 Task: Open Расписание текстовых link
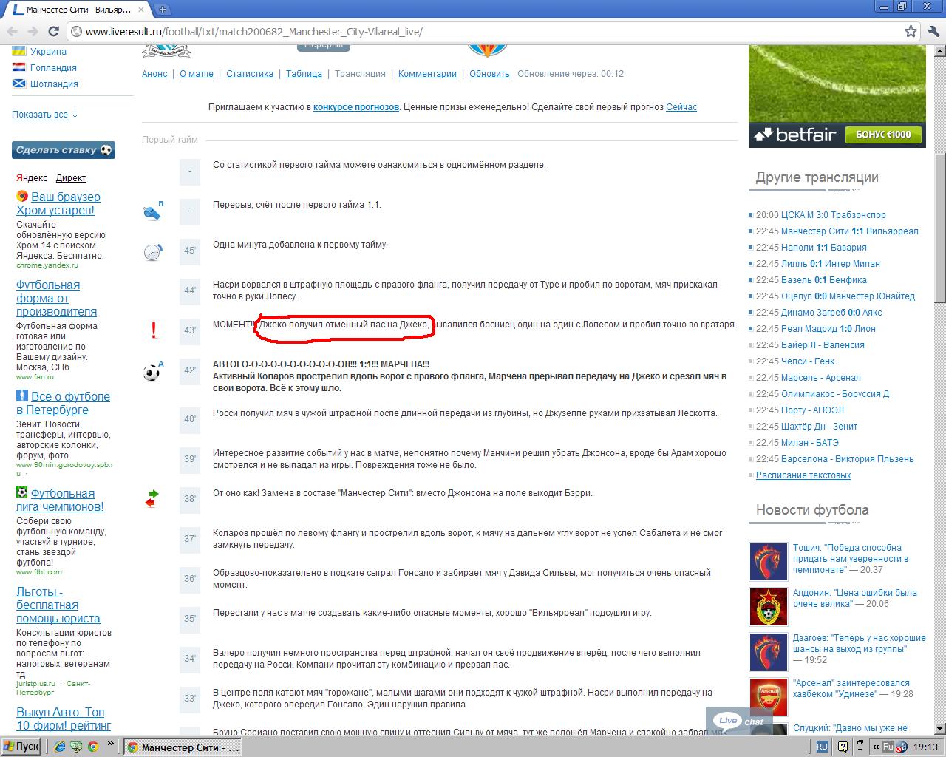803,475
